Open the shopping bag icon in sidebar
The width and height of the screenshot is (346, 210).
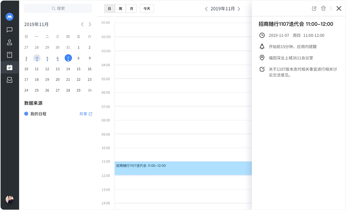(x=10, y=80)
